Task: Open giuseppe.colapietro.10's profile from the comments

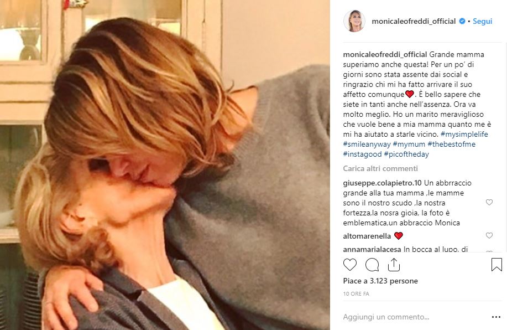Action: click(382, 183)
